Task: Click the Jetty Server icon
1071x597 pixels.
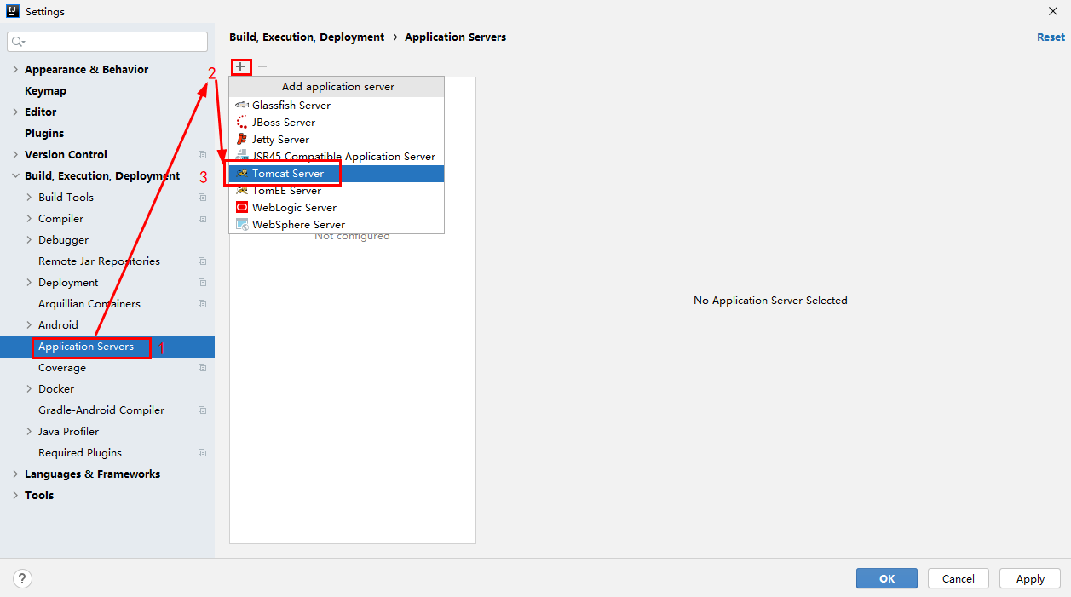Action: [x=242, y=140]
